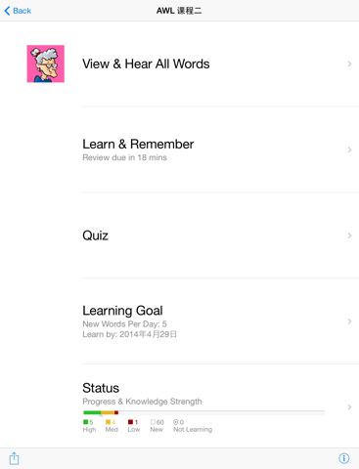Expand the Quiz row chevron
Viewport: 359px width, 469px height.
(349, 235)
